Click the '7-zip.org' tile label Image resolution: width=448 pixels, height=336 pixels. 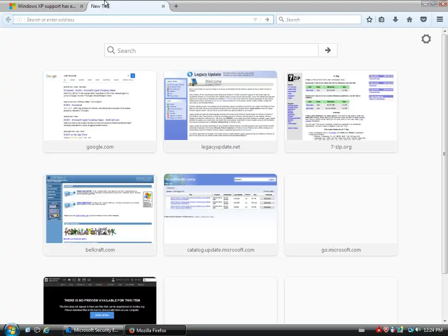(x=341, y=147)
